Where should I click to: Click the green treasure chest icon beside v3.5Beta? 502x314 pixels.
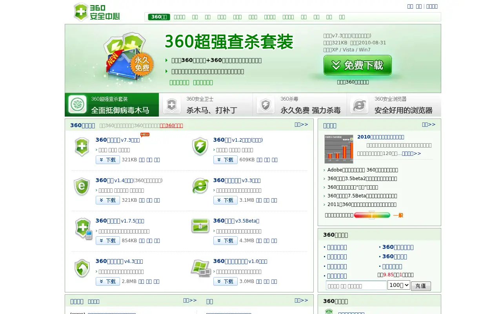[200, 226]
